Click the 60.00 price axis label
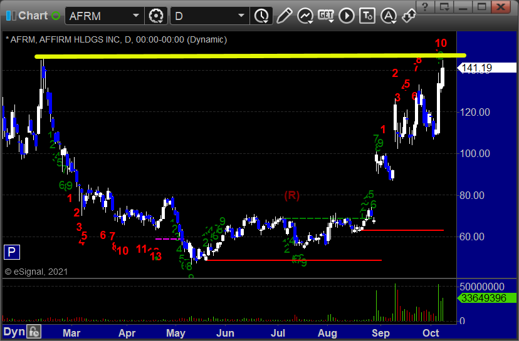This screenshot has width=519, height=341. click(x=471, y=237)
